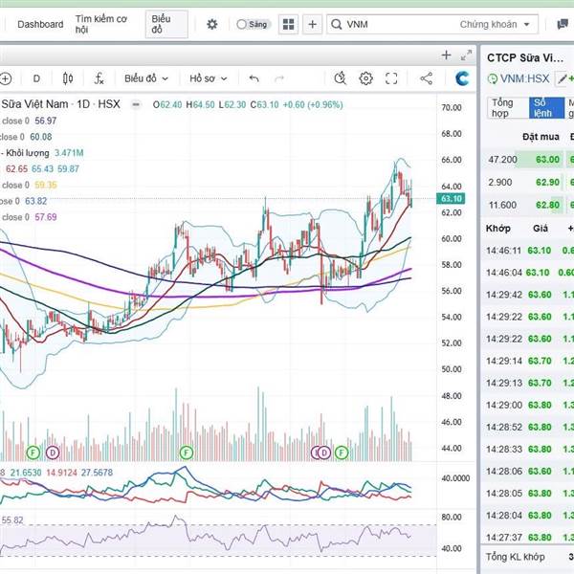The width and height of the screenshot is (574, 574).
Task: Open the candlestick chart style icon
Action: pos(68,78)
